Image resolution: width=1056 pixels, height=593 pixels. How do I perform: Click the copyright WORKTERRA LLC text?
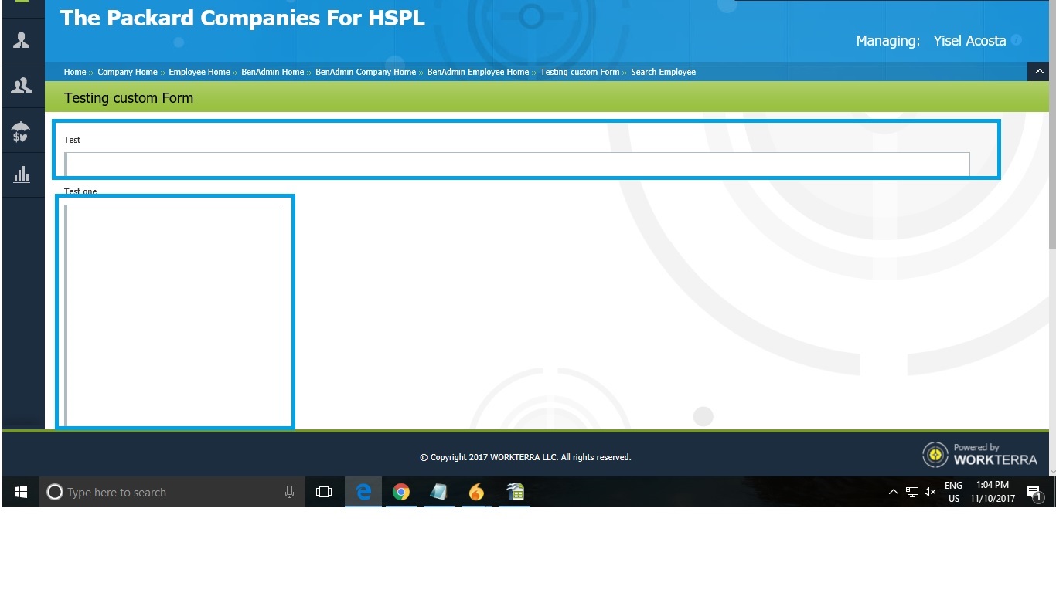coord(526,457)
